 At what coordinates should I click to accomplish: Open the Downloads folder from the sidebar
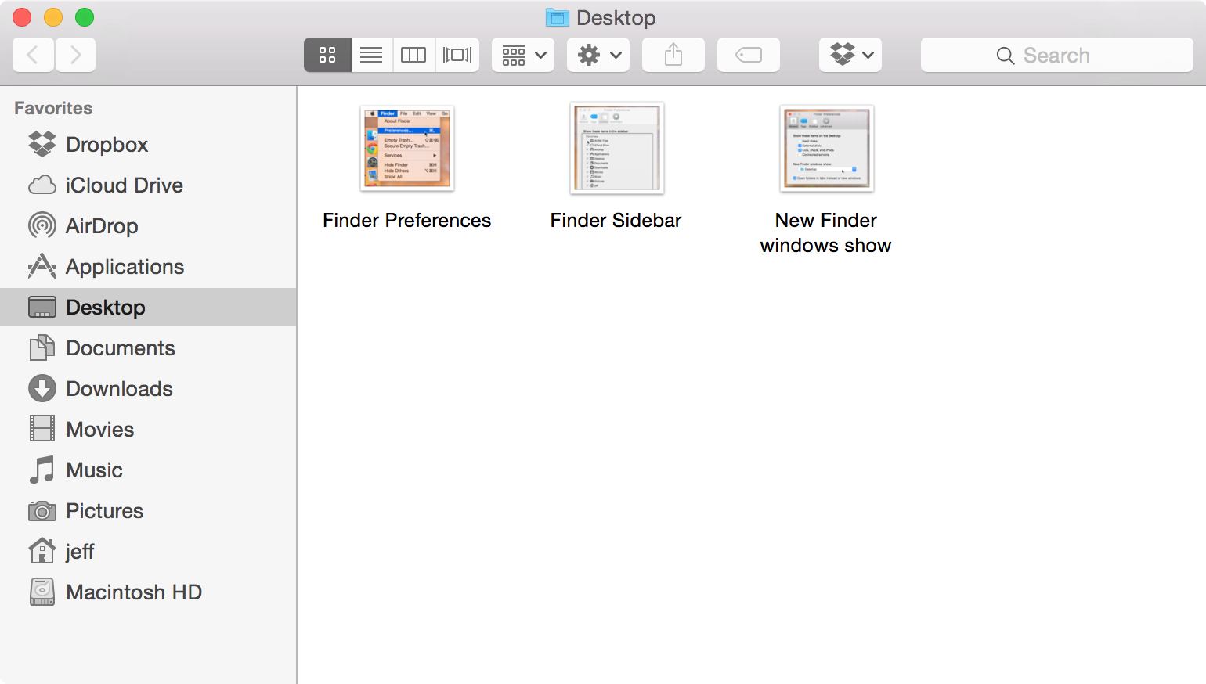tap(118, 388)
